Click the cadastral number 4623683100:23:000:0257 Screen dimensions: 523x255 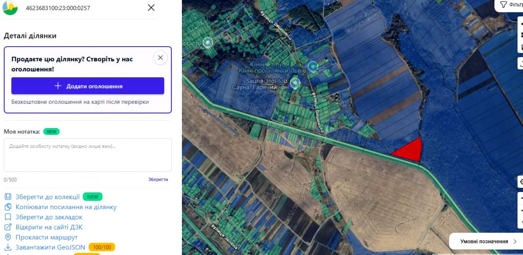point(58,8)
